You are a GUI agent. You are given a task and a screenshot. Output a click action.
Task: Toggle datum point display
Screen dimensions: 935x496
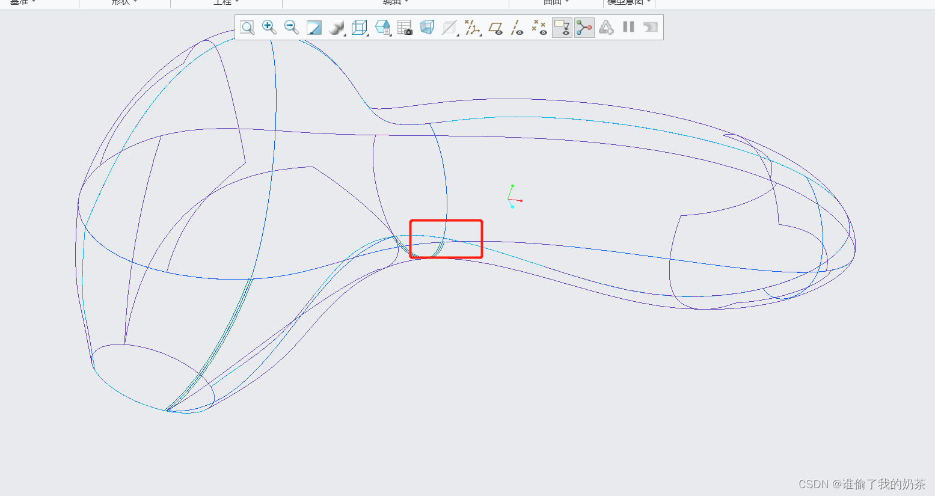point(539,28)
